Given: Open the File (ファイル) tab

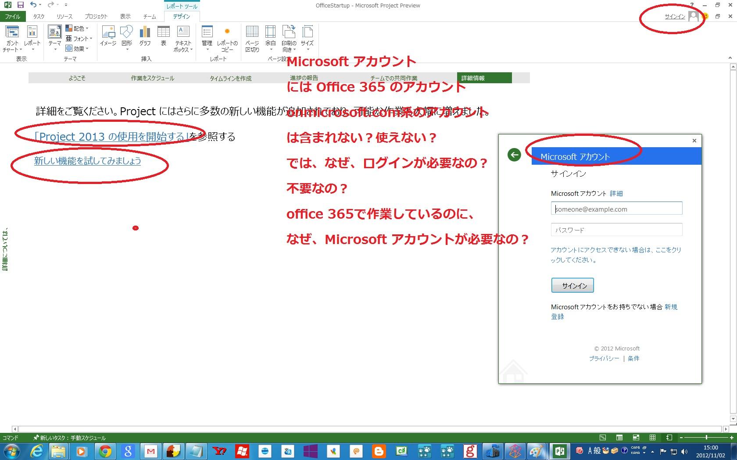Looking at the screenshot, I should coord(13,16).
